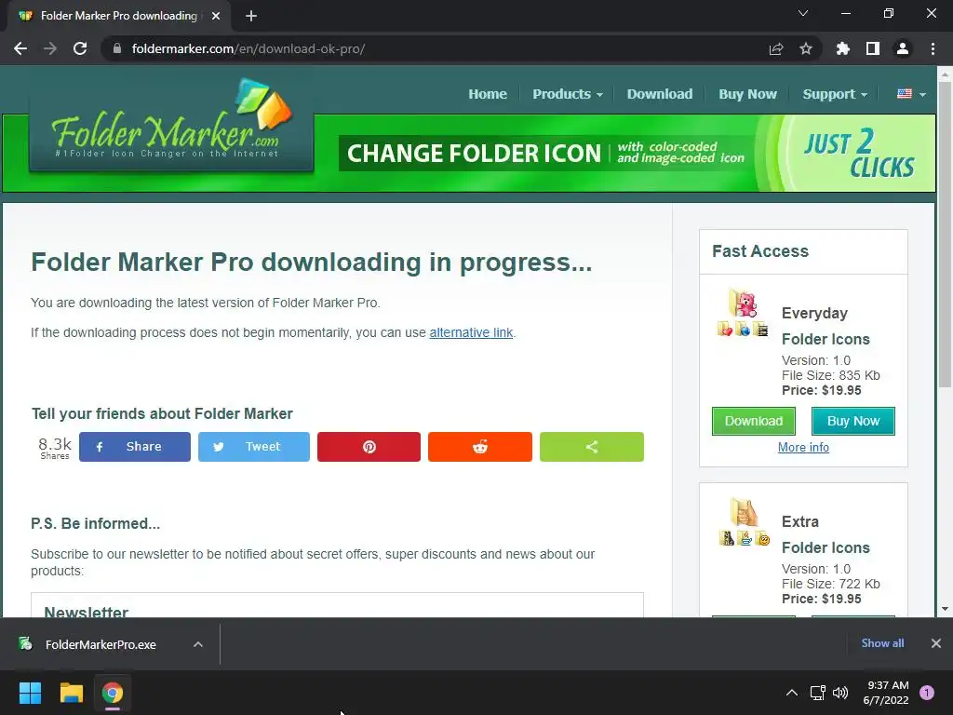Open the Chrome profile avatar icon

903,48
